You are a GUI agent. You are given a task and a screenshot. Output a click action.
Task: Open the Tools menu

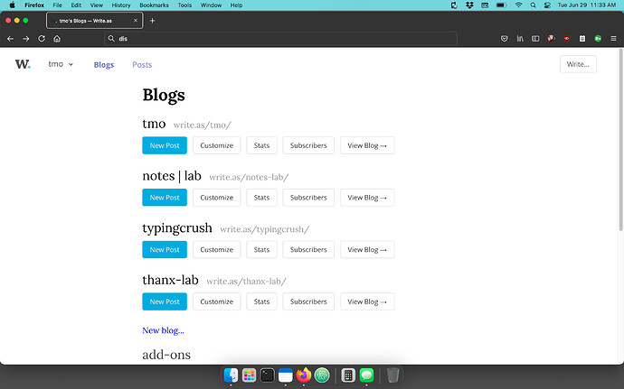coord(184,5)
